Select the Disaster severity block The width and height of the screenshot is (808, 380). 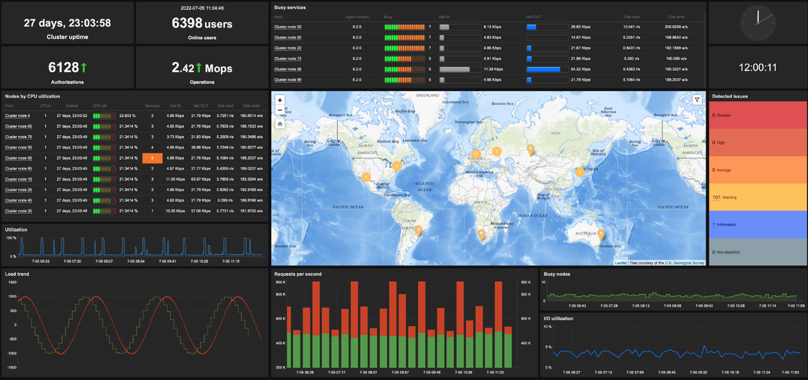click(x=757, y=115)
